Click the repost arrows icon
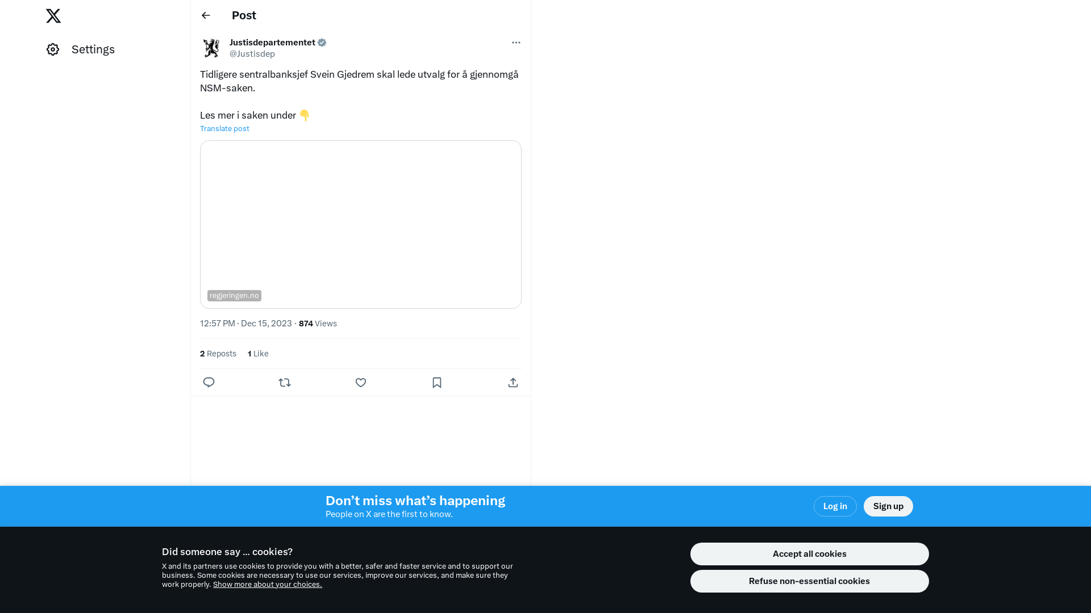The image size is (1091, 613). pyautogui.click(x=285, y=383)
